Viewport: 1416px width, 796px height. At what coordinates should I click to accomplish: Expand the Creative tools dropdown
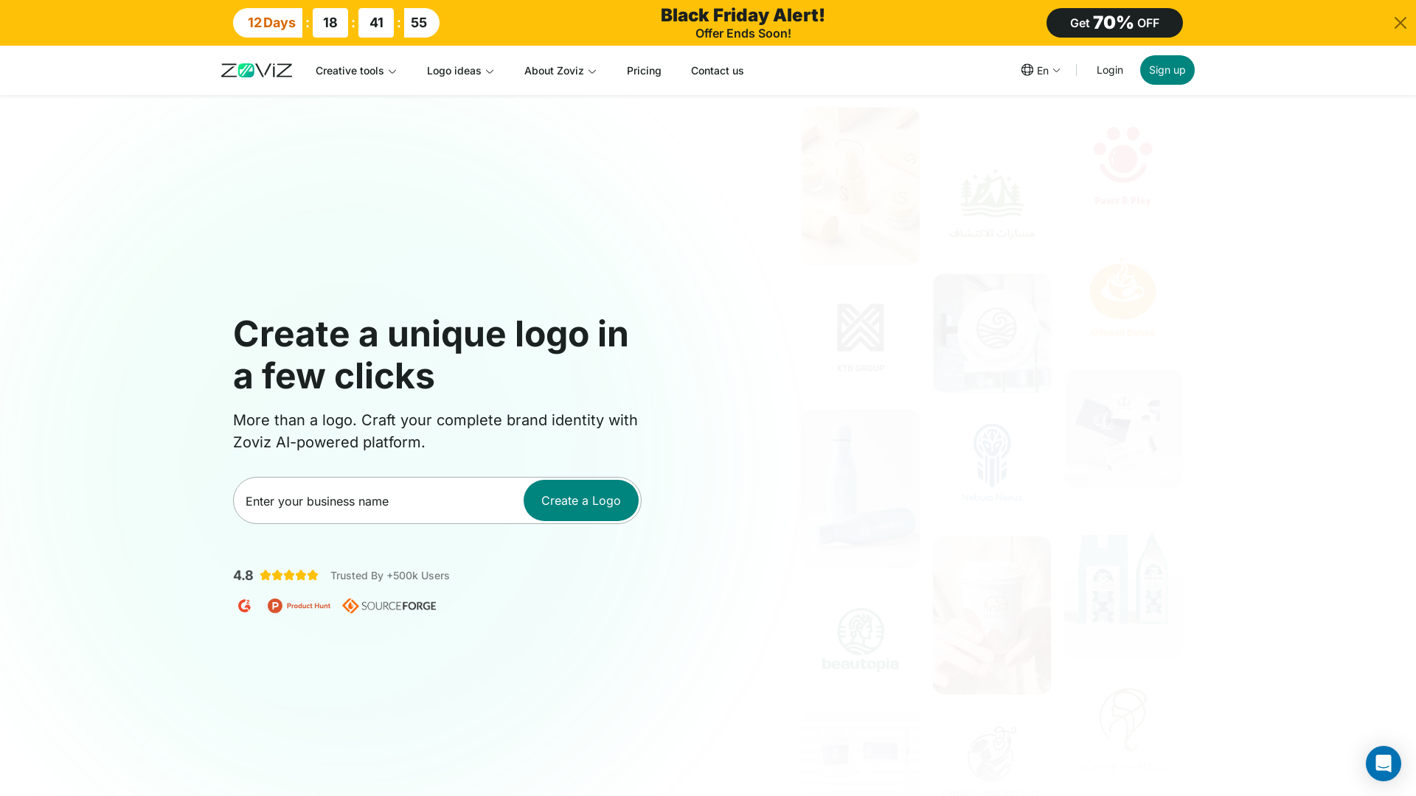coord(356,71)
